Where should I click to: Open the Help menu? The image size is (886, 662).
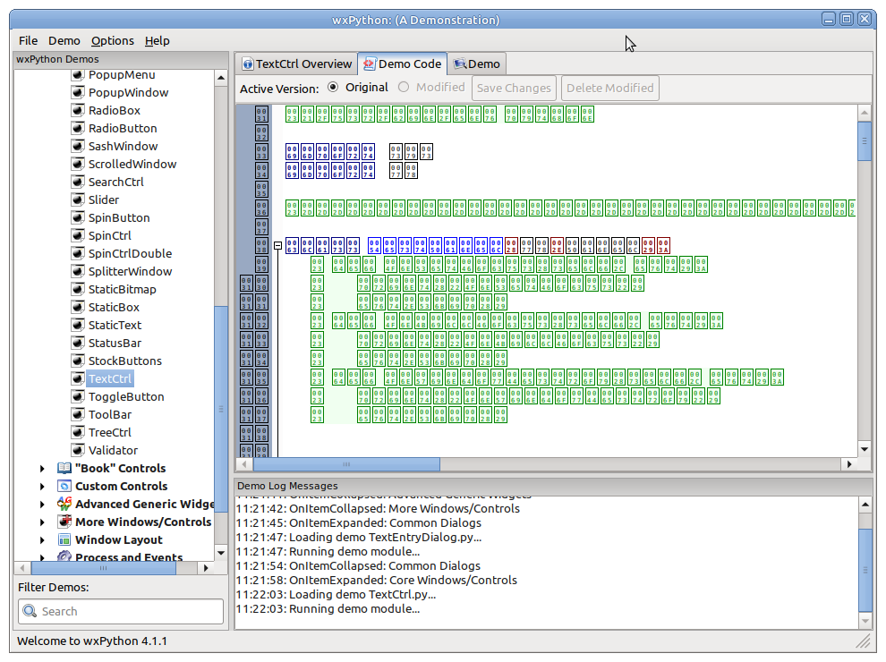(x=158, y=40)
